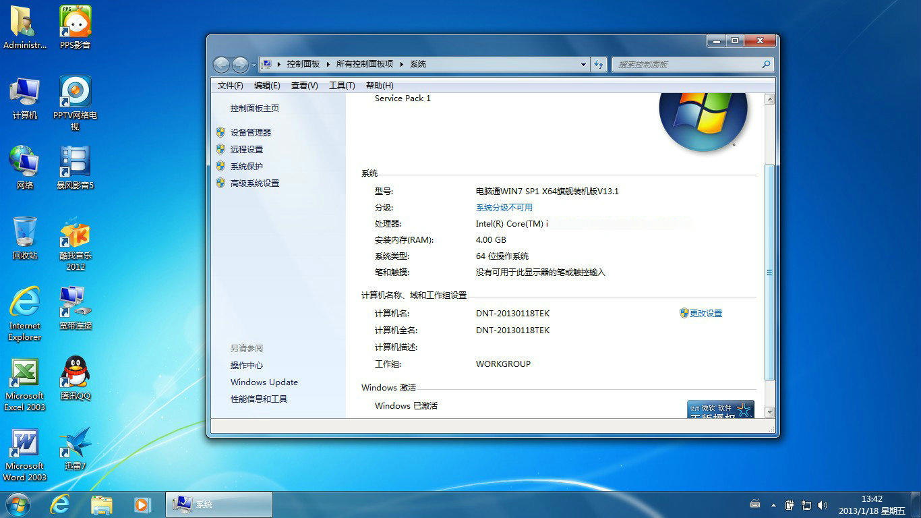Open 系统保护 link

[247, 166]
